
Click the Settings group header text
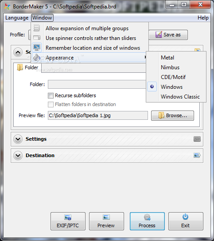(x=36, y=139)
